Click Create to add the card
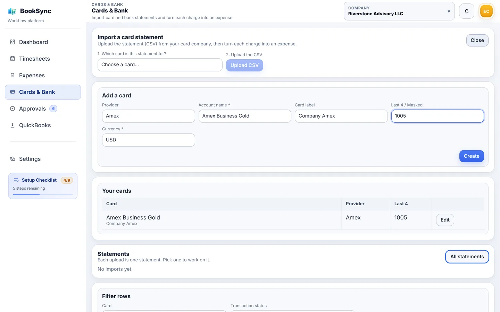 click(x=472, y=156)
